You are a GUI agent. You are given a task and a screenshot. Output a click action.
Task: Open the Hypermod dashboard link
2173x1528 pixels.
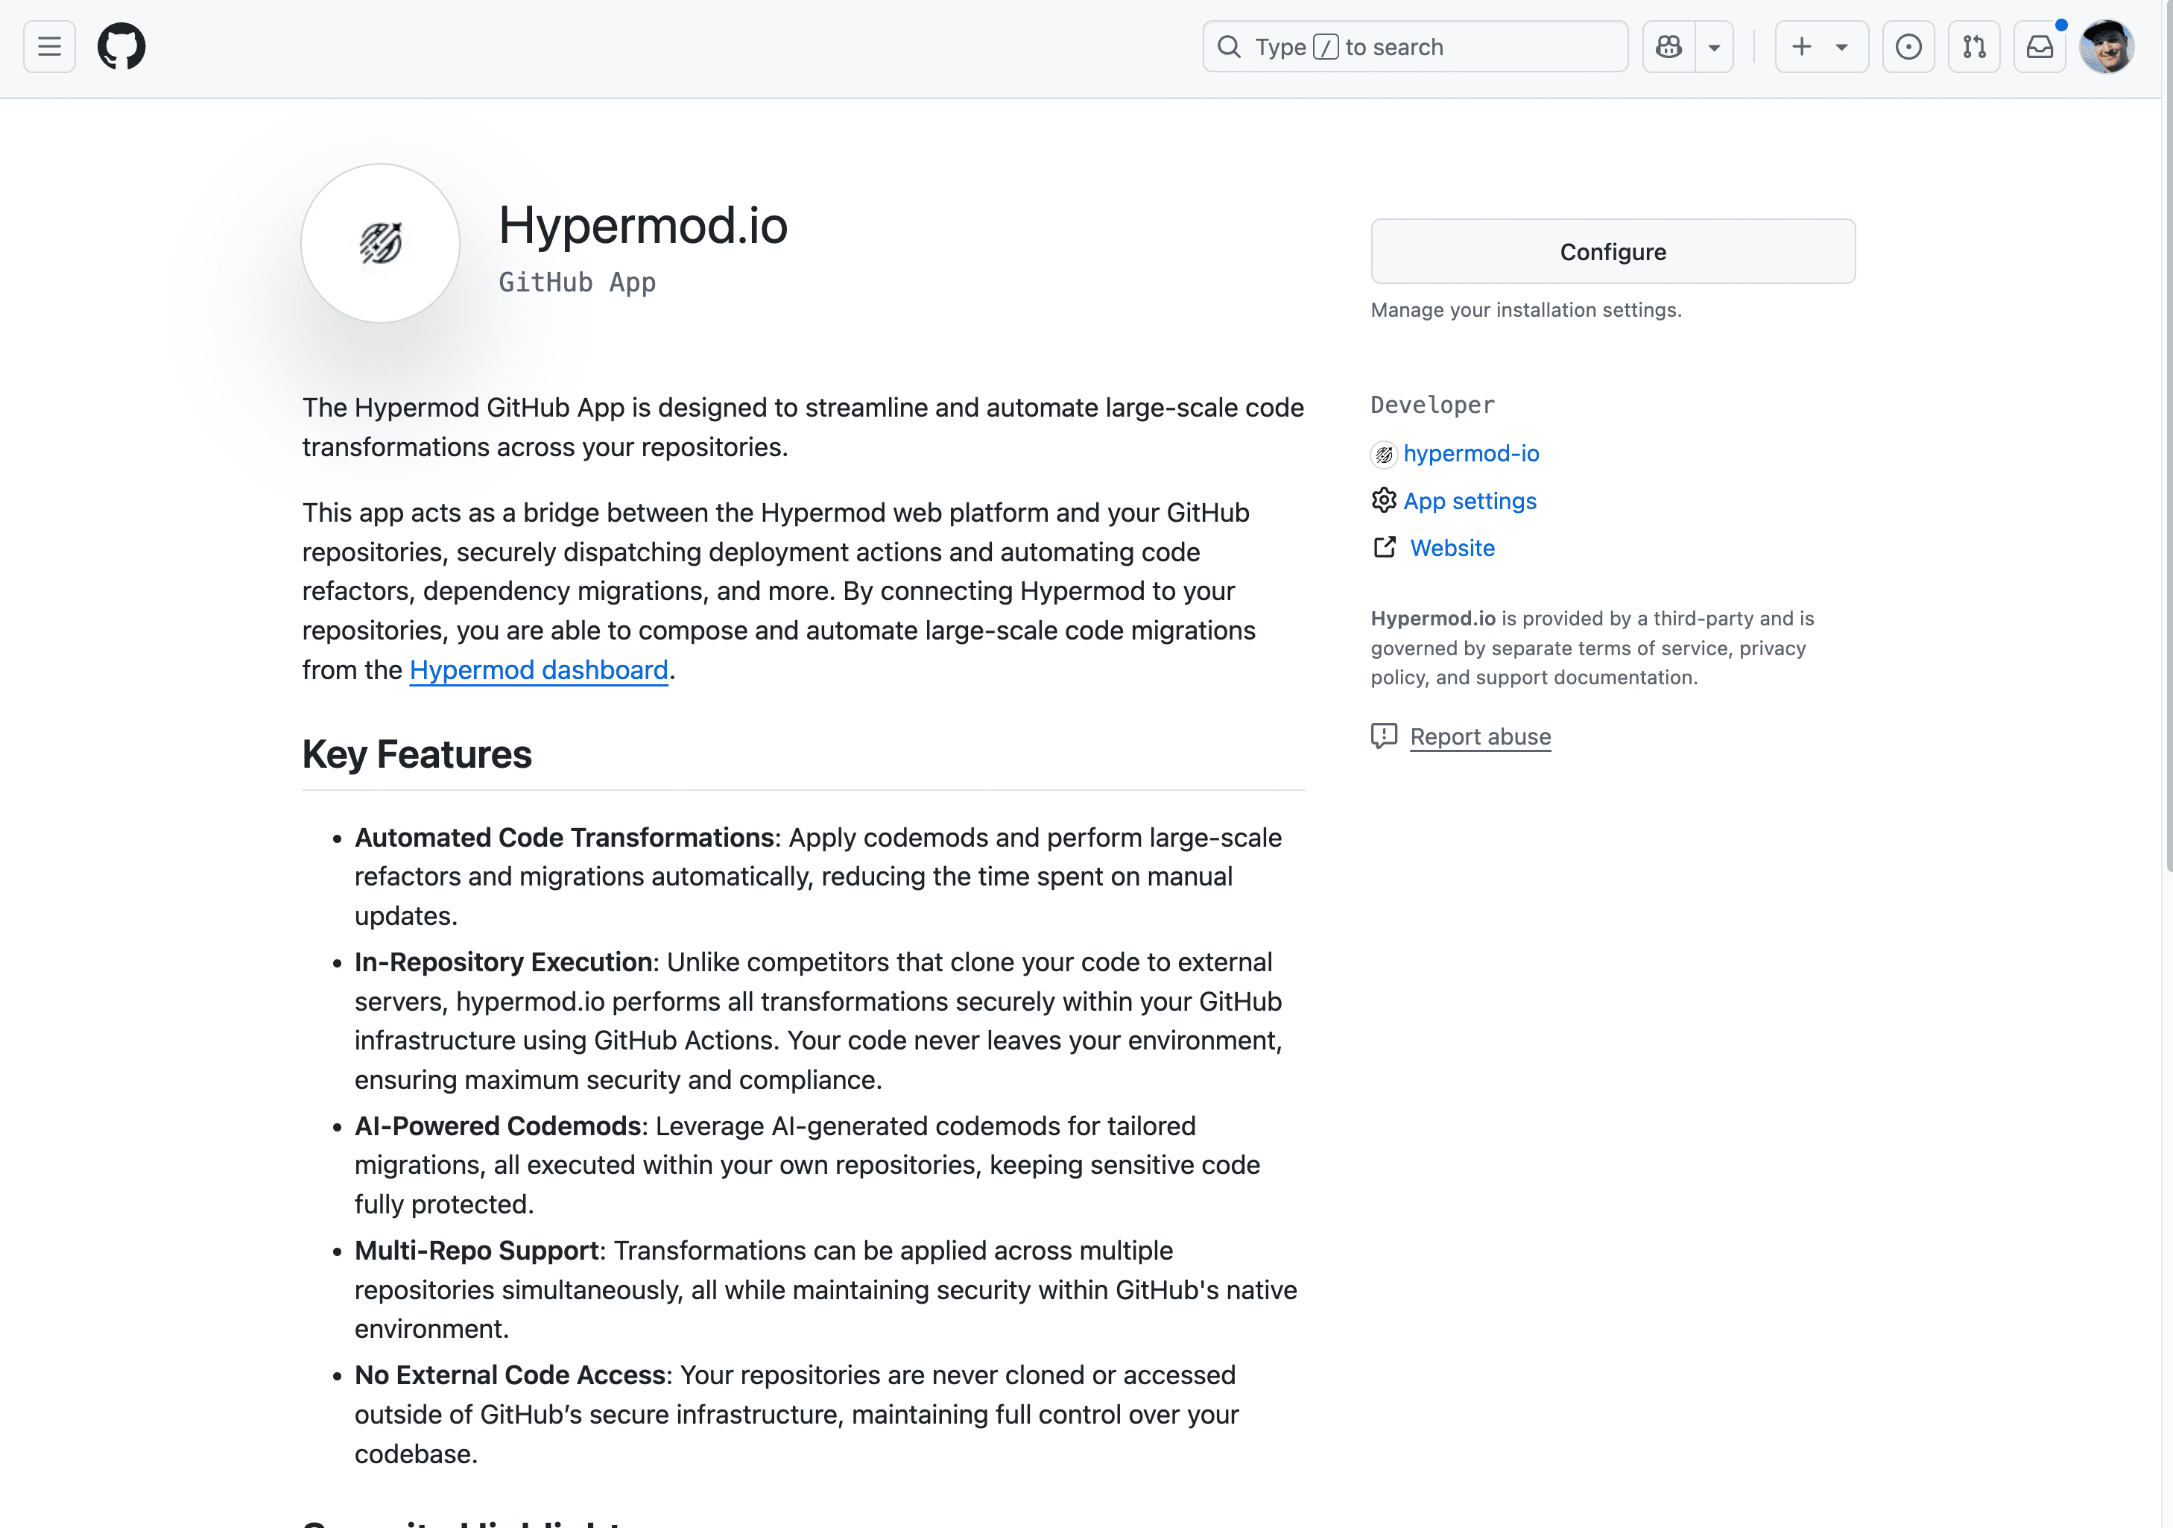tap(539, 670)
